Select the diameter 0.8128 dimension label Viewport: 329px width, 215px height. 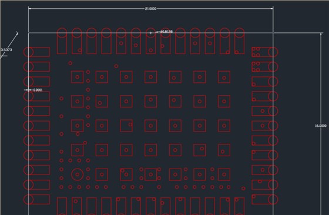point(166,32)
